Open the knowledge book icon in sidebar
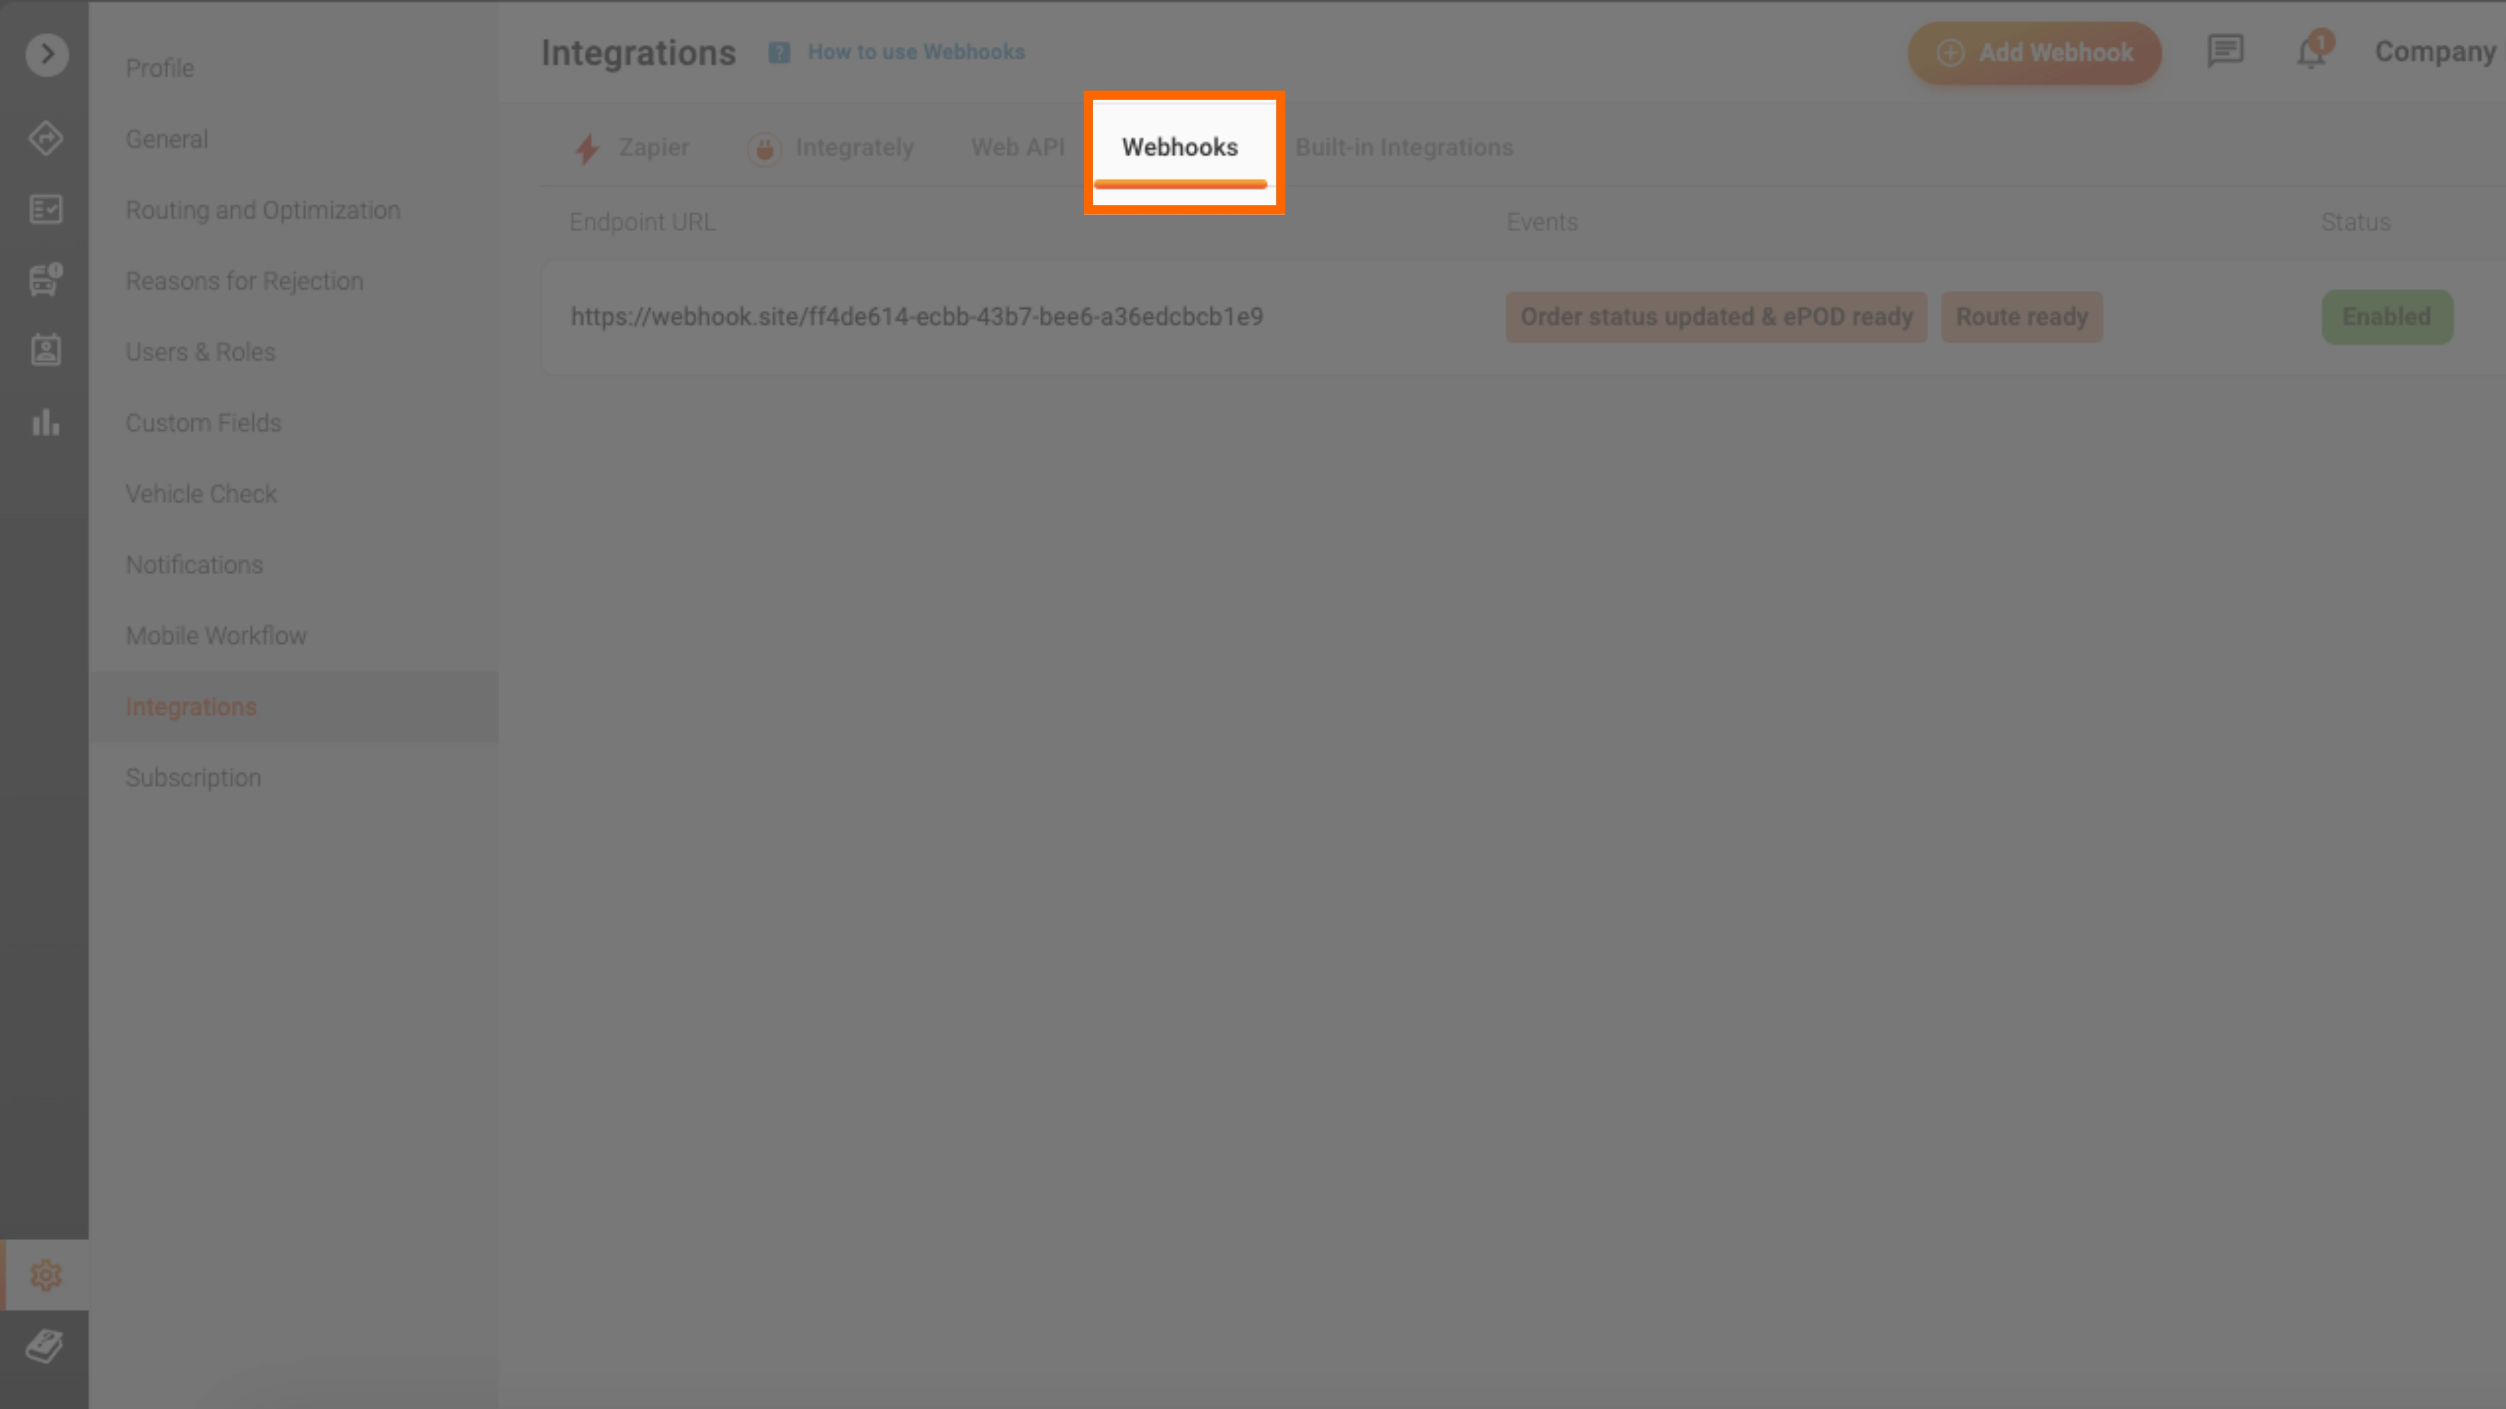This screenshot has height=1409, width=2506. tap(46, 1346)
